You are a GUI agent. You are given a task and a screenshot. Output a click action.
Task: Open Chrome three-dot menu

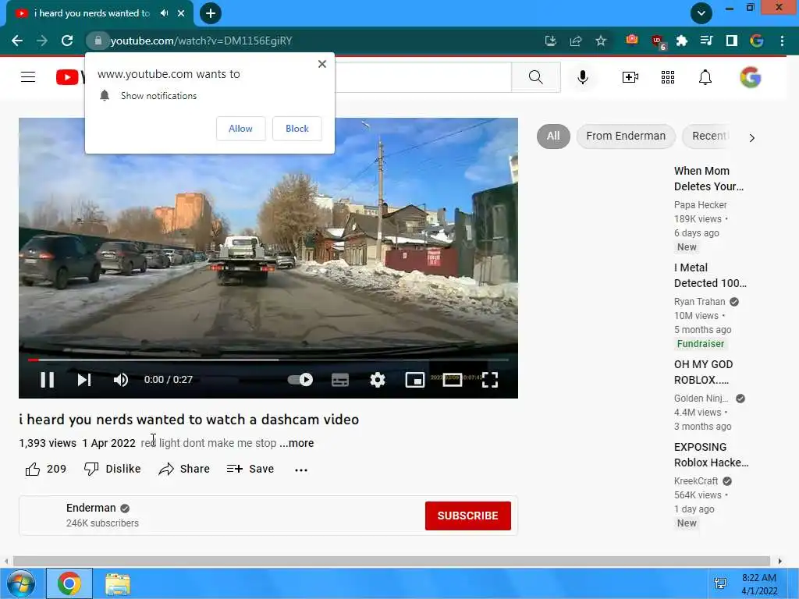point(782,41)
